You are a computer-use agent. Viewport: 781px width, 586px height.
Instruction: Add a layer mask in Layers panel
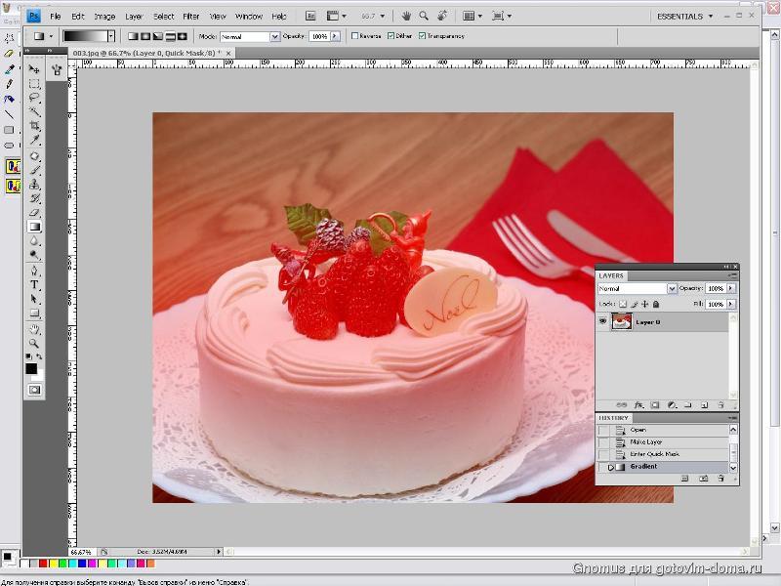coord(655,405)
